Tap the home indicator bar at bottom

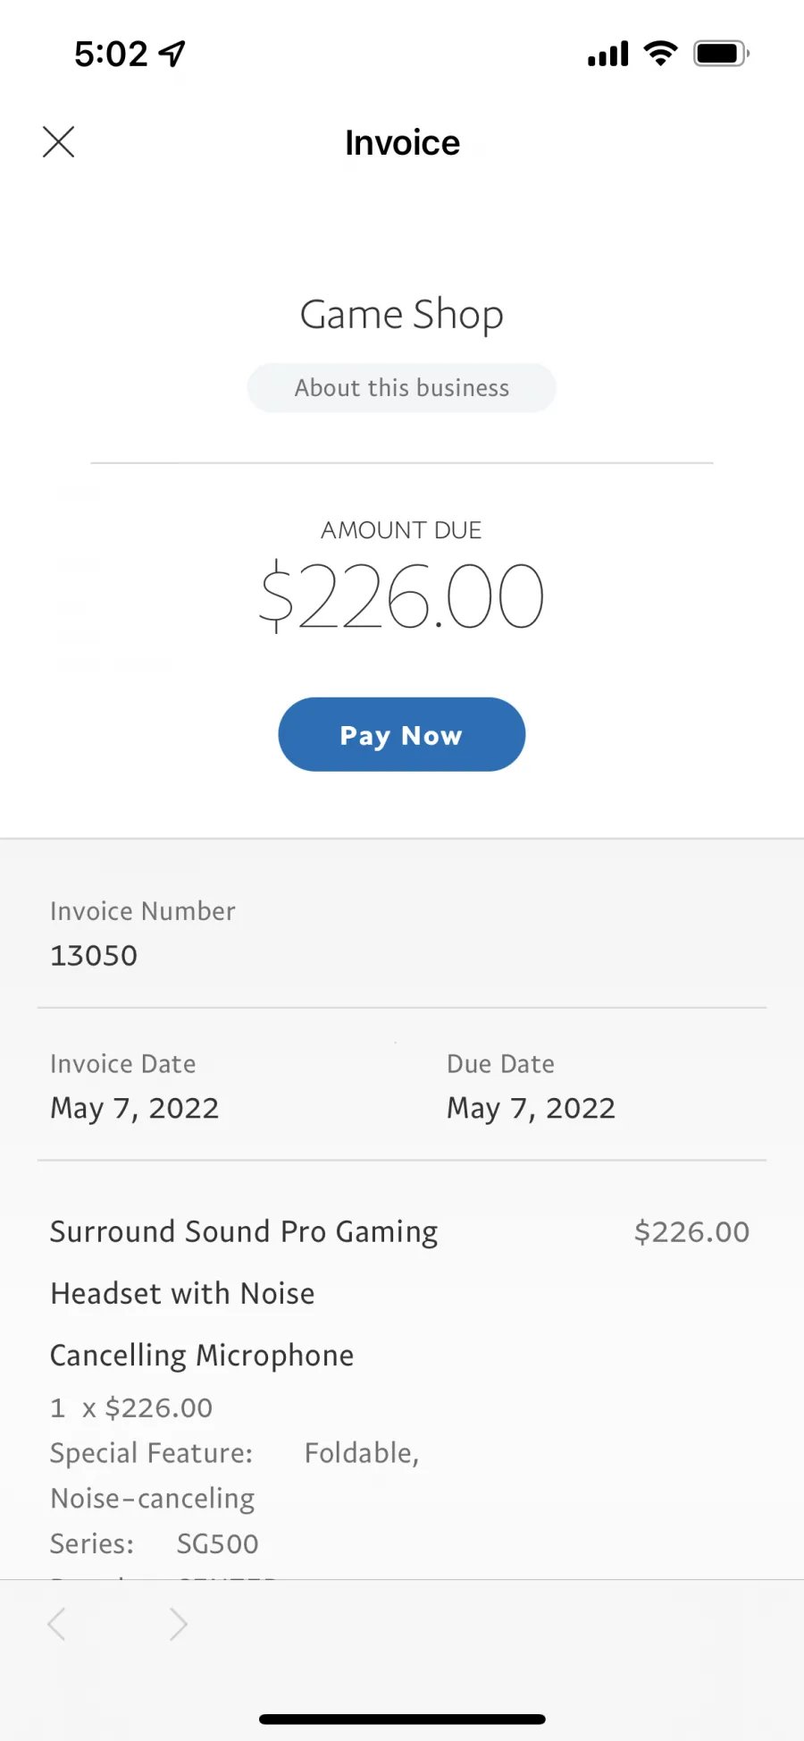tap(402, 1719)
